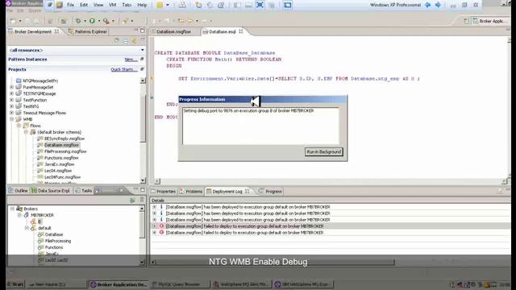Switch to the Data Source Expl tab
The width and height of the screenshot is (516, 290).
click(51, 190)
